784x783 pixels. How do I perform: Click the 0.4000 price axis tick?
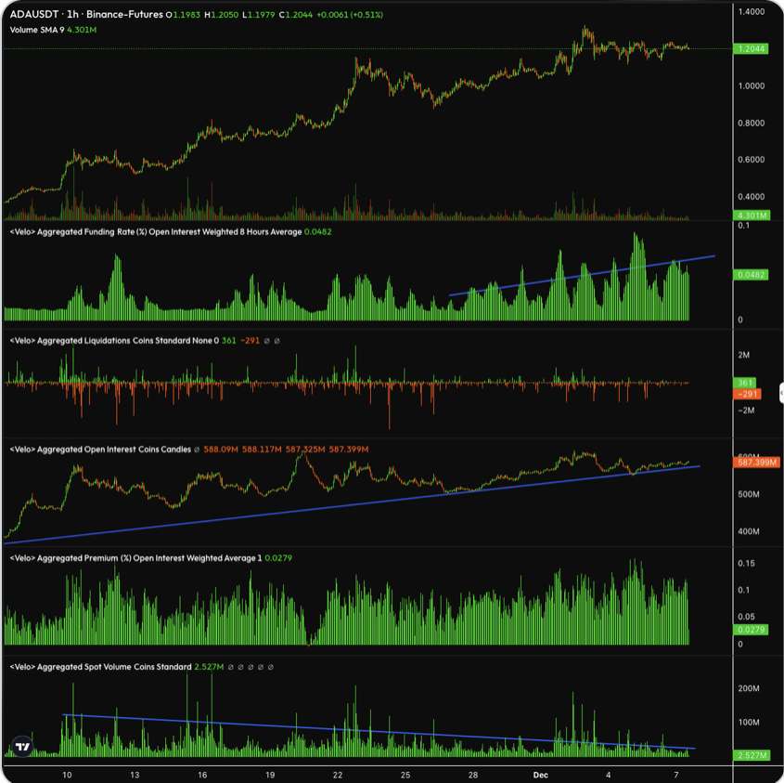click(751, 197)
